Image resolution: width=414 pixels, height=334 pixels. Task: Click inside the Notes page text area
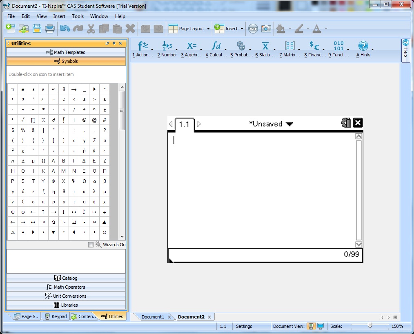(261, 188)
